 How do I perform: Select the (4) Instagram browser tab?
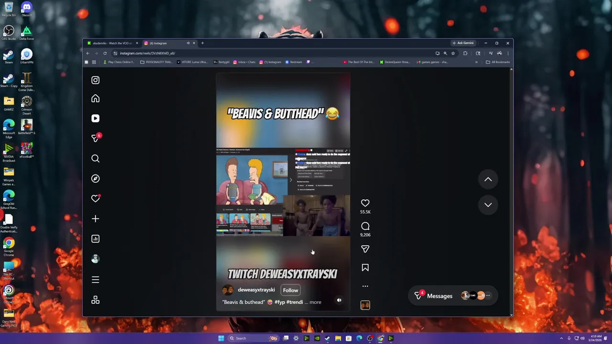[x=166, y=43]
